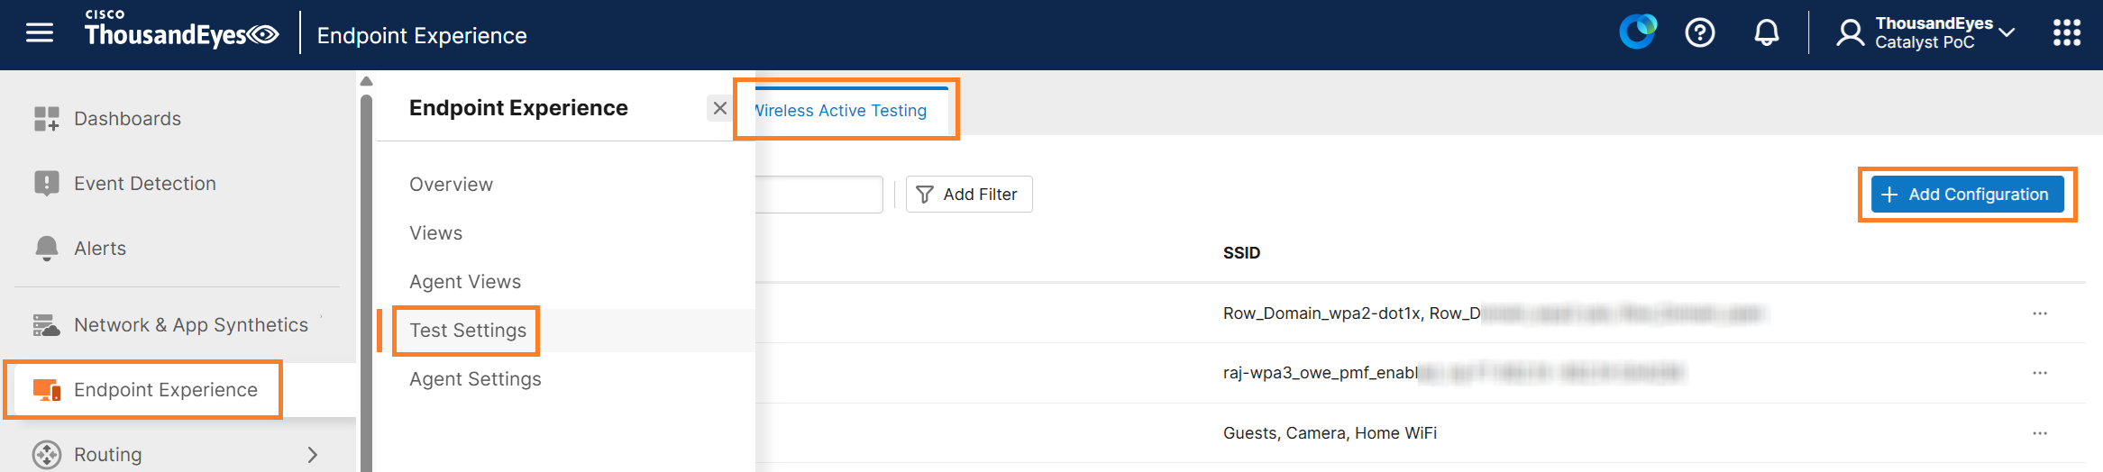Open actions menu for Row_Domain_wpa2-dot1x row
Viewport: 2103px width, 472px height.
(2039, 313)
